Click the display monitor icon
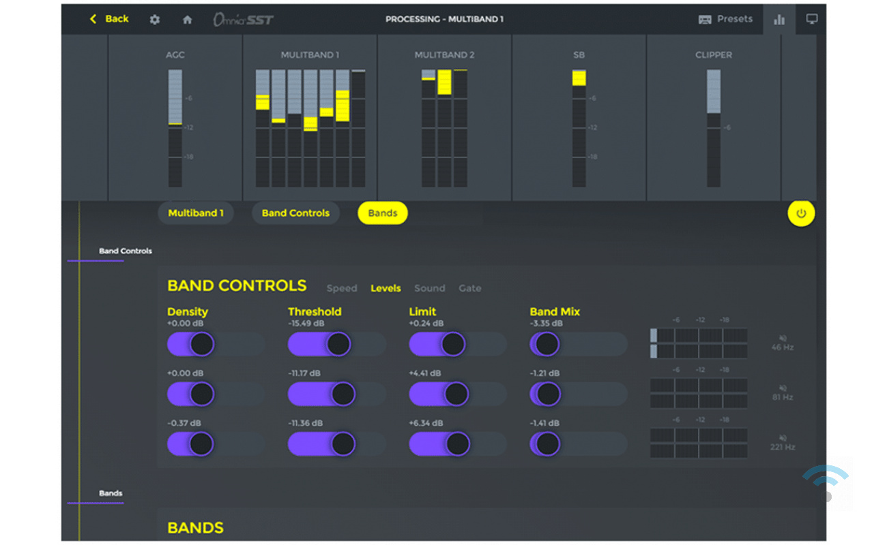The image size is (887, 545). (811, 19)
